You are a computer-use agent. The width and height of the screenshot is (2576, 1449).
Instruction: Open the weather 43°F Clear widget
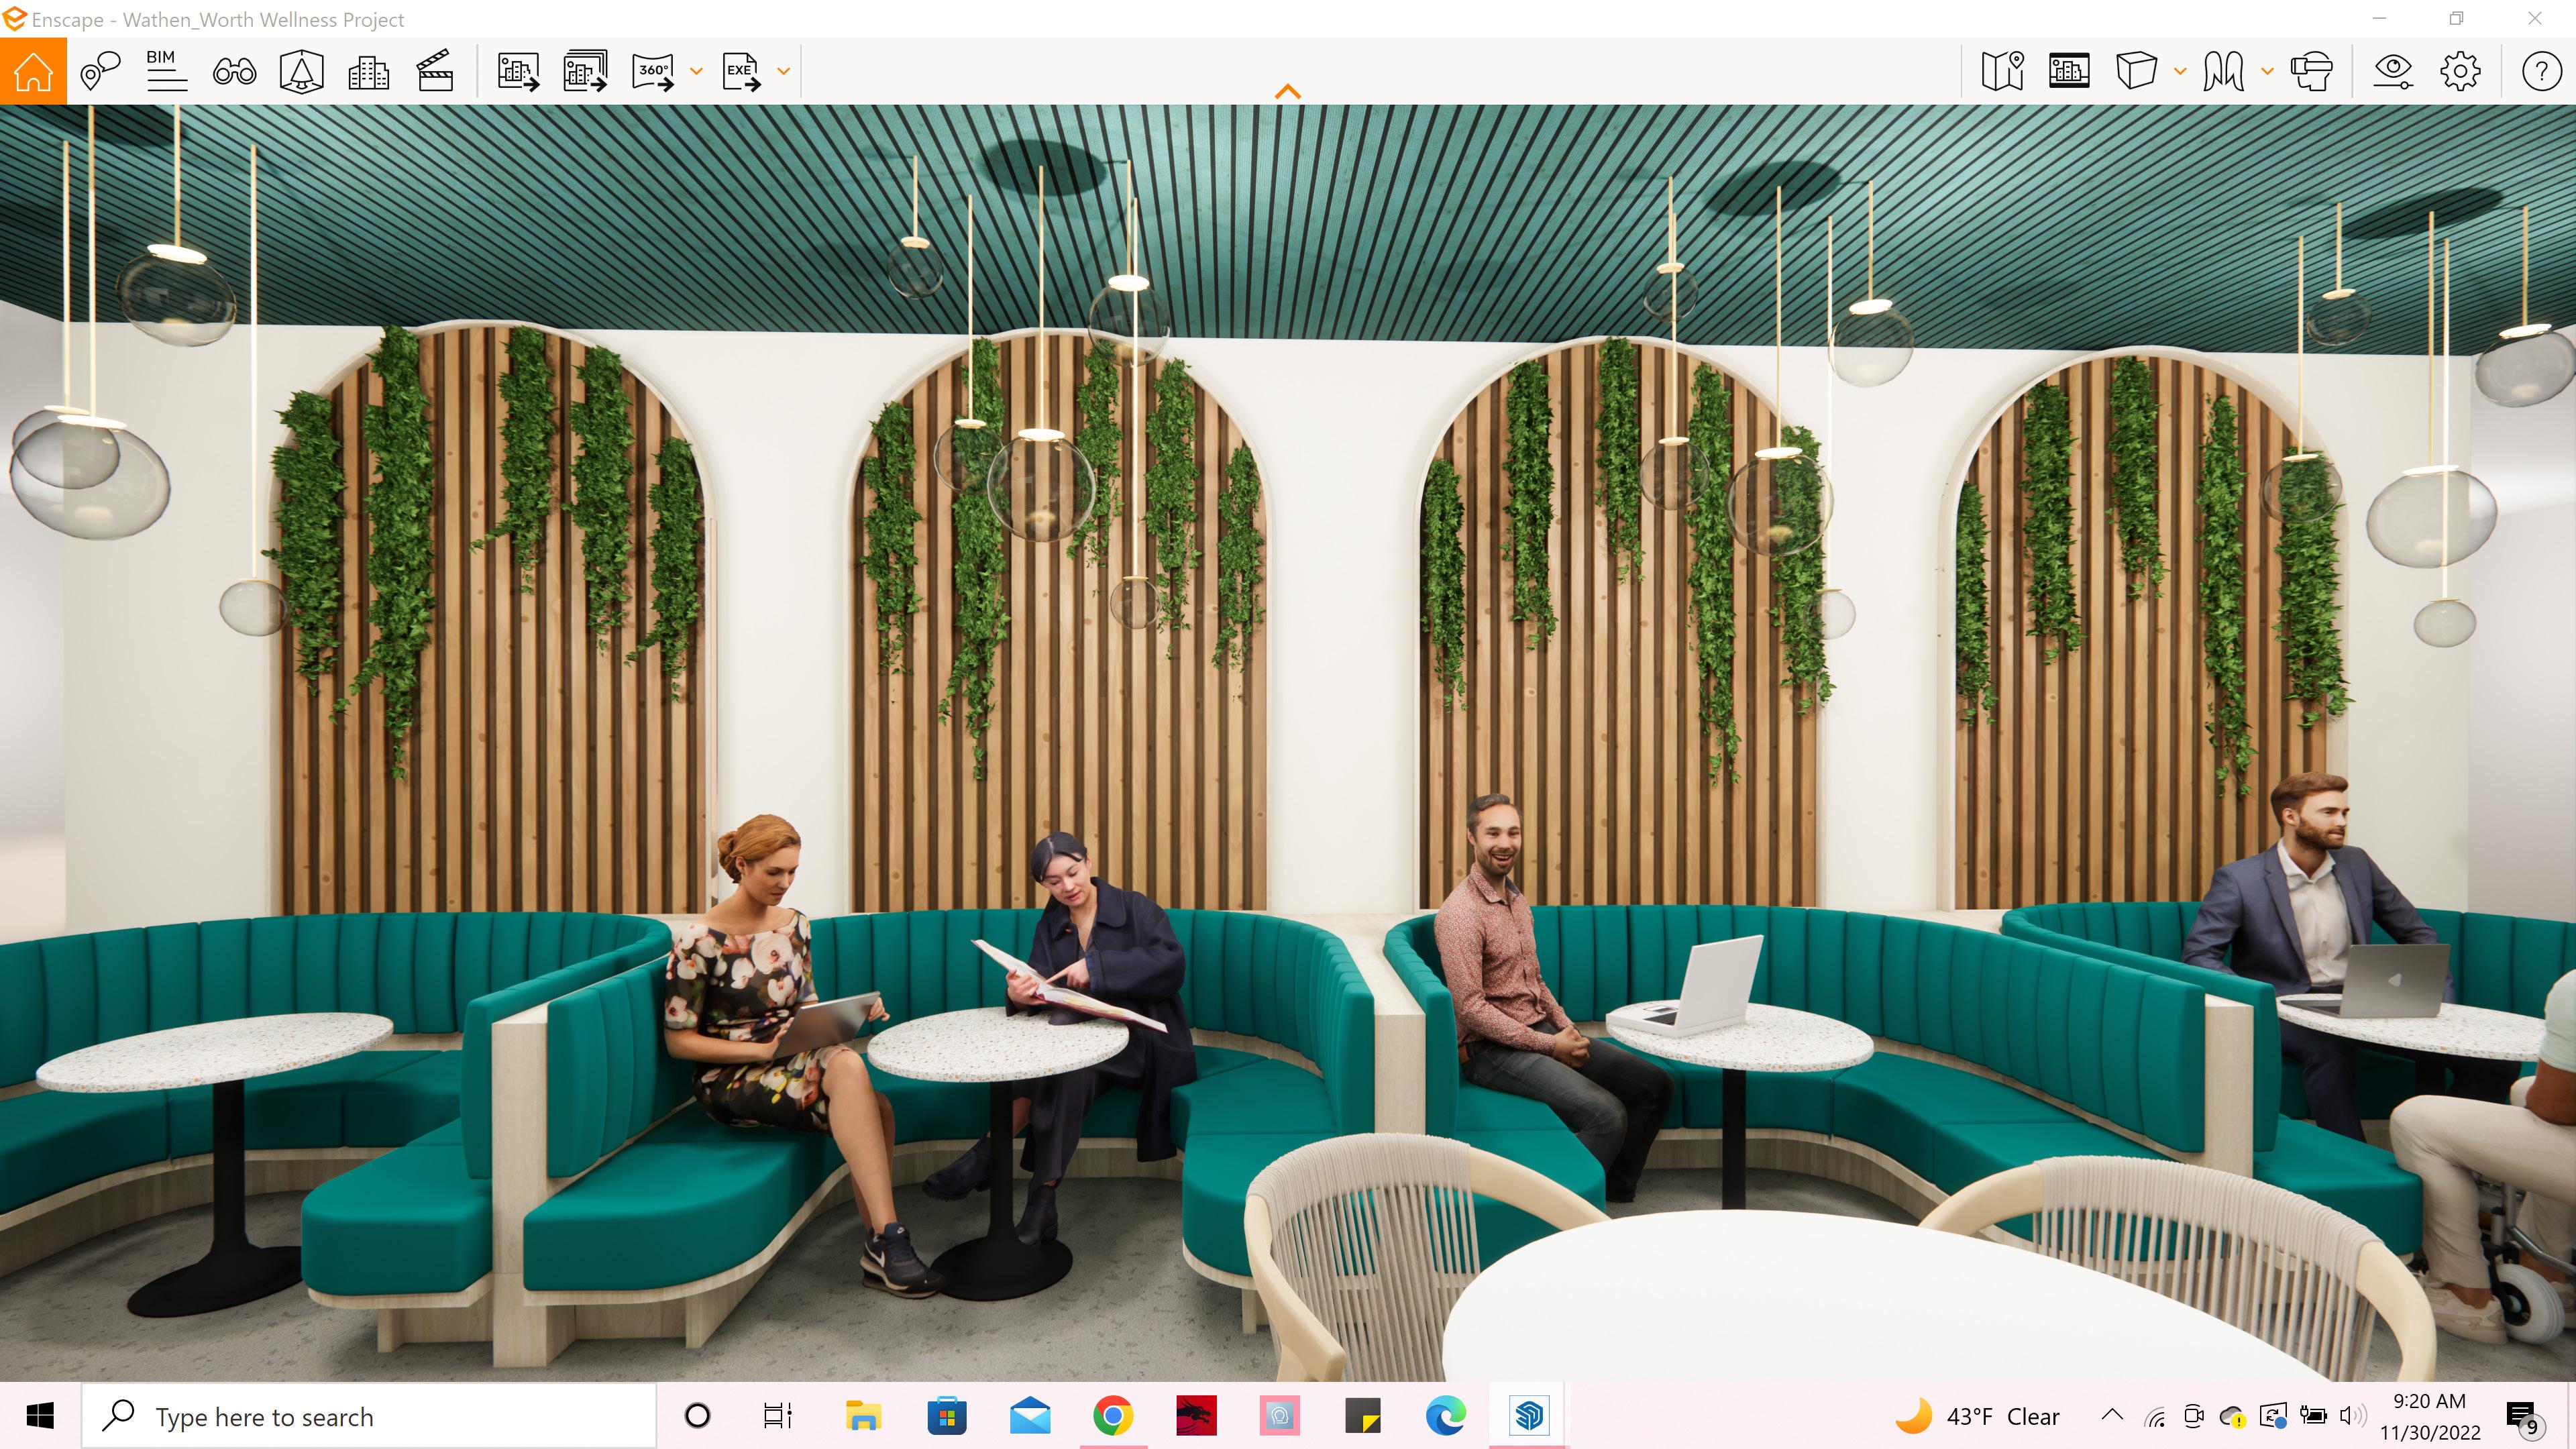tap(1978, 1416)
